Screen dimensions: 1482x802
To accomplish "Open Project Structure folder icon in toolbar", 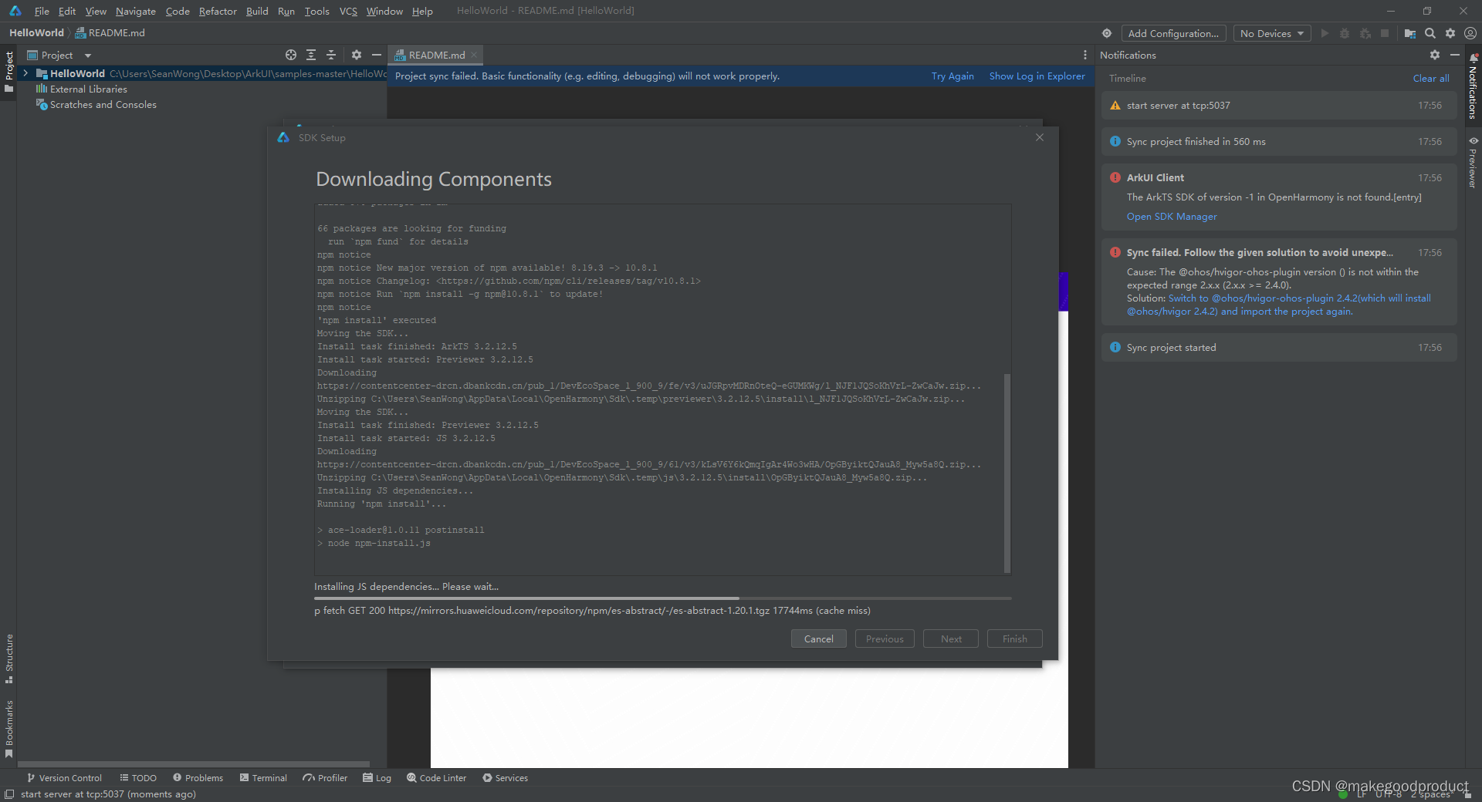I will point(1410,33).
